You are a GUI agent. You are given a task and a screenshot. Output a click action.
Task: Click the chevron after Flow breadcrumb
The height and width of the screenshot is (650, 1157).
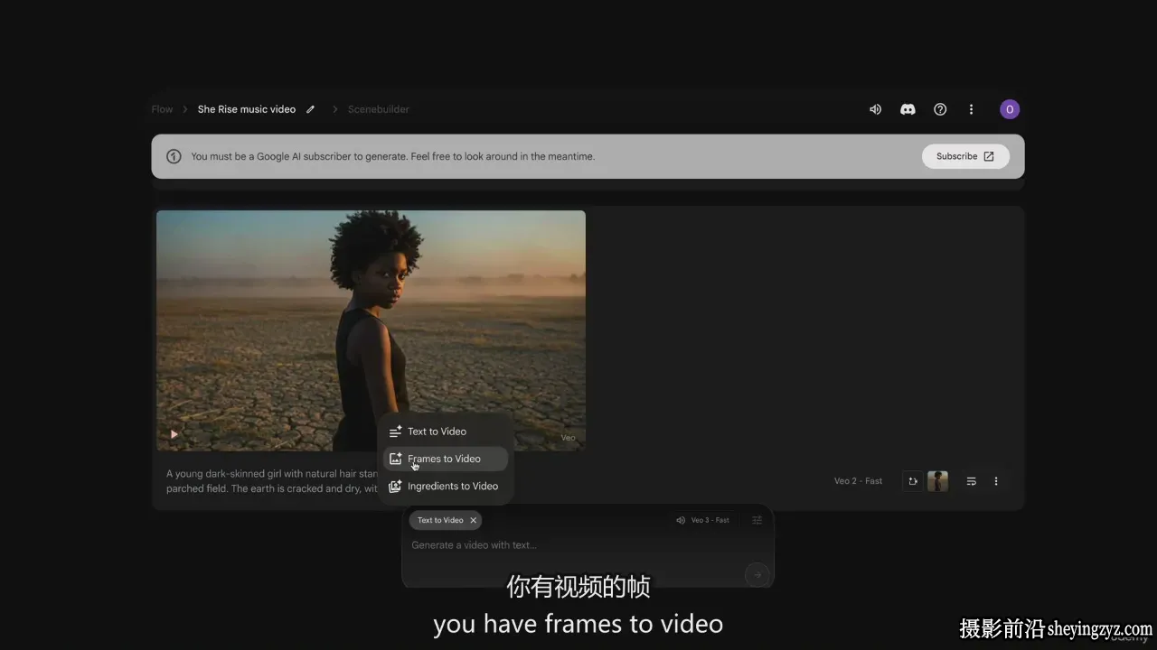tap(185, 109)
